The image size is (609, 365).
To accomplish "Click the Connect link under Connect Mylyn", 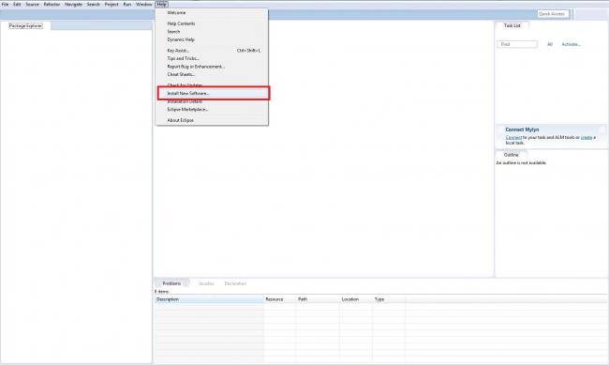I will pos(513,137).
